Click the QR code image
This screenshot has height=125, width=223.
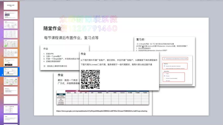(x=90, y=79)
